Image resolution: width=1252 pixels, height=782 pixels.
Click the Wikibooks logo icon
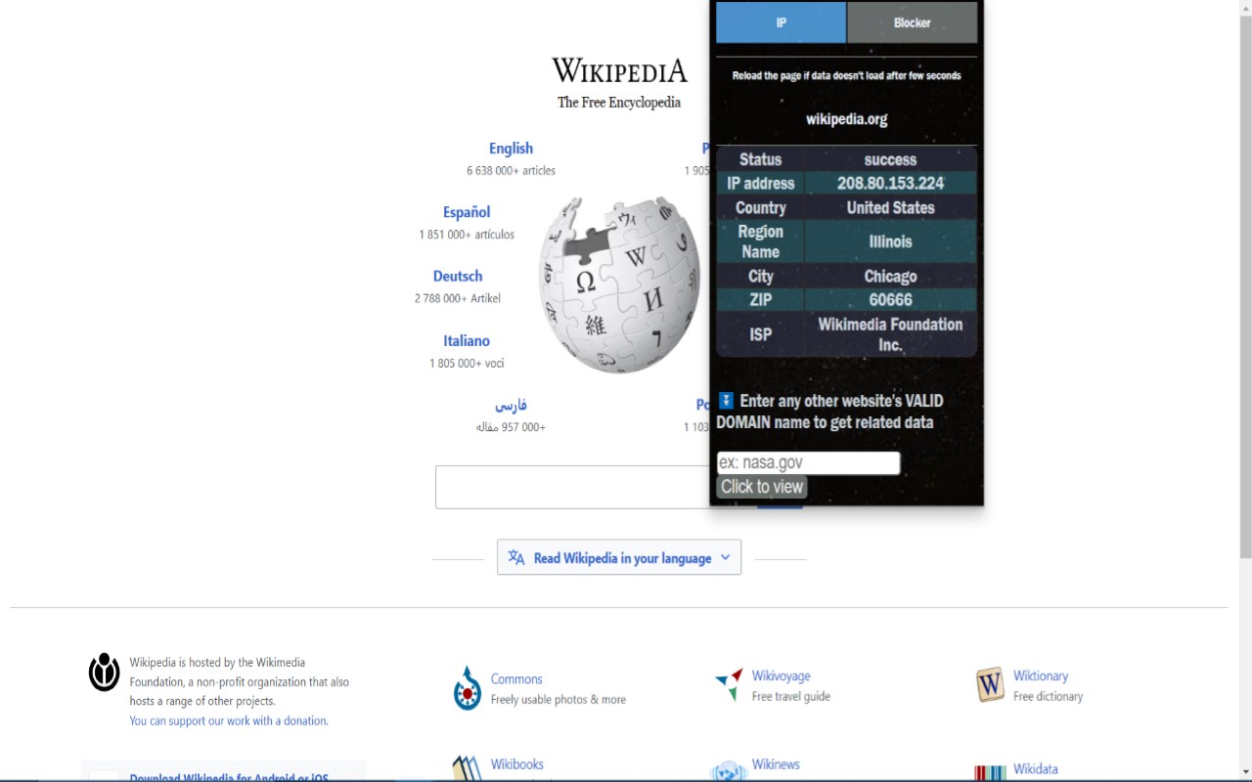pos(468,768)
